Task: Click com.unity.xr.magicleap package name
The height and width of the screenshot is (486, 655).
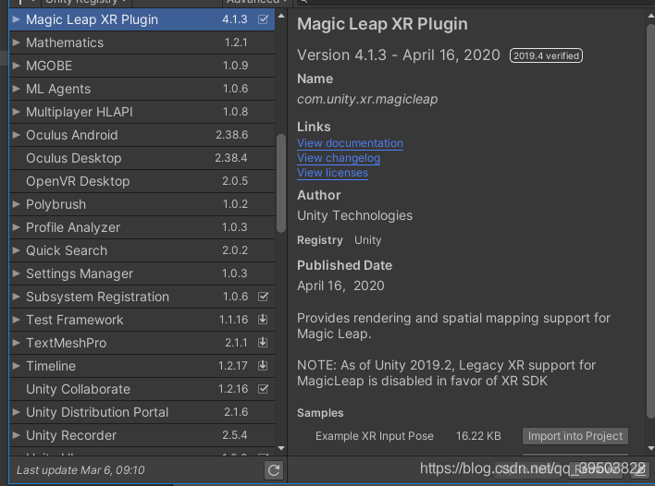Action: click(x=367, y=99)
